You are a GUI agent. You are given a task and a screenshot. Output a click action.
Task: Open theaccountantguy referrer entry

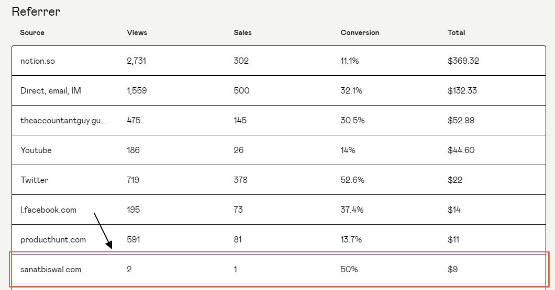(x=63, y=120)
